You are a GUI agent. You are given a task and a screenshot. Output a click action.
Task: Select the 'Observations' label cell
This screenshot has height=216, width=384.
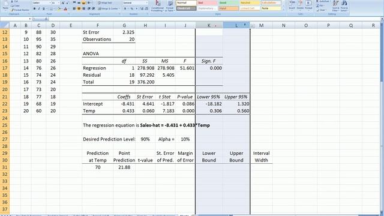[x=97, y=39]
